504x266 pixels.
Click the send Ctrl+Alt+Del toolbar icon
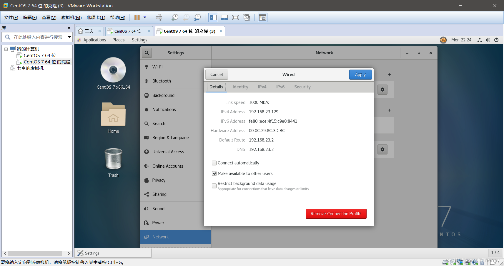click(159, 18)
